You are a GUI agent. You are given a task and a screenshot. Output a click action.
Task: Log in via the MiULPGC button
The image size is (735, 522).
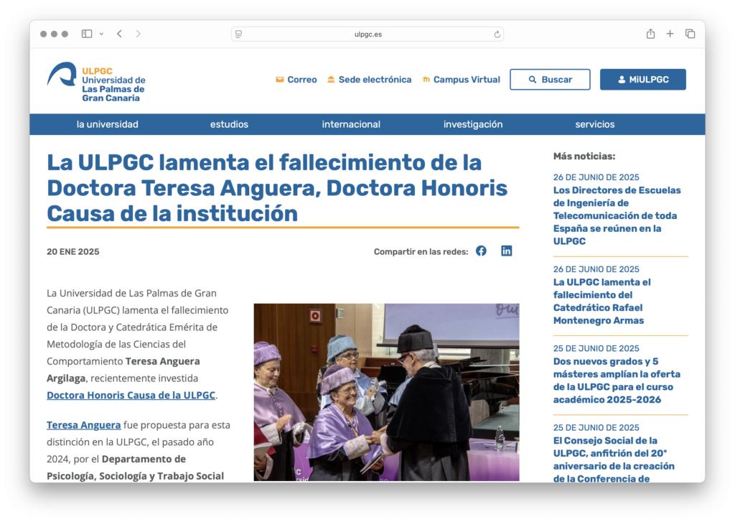click(642, 80)
